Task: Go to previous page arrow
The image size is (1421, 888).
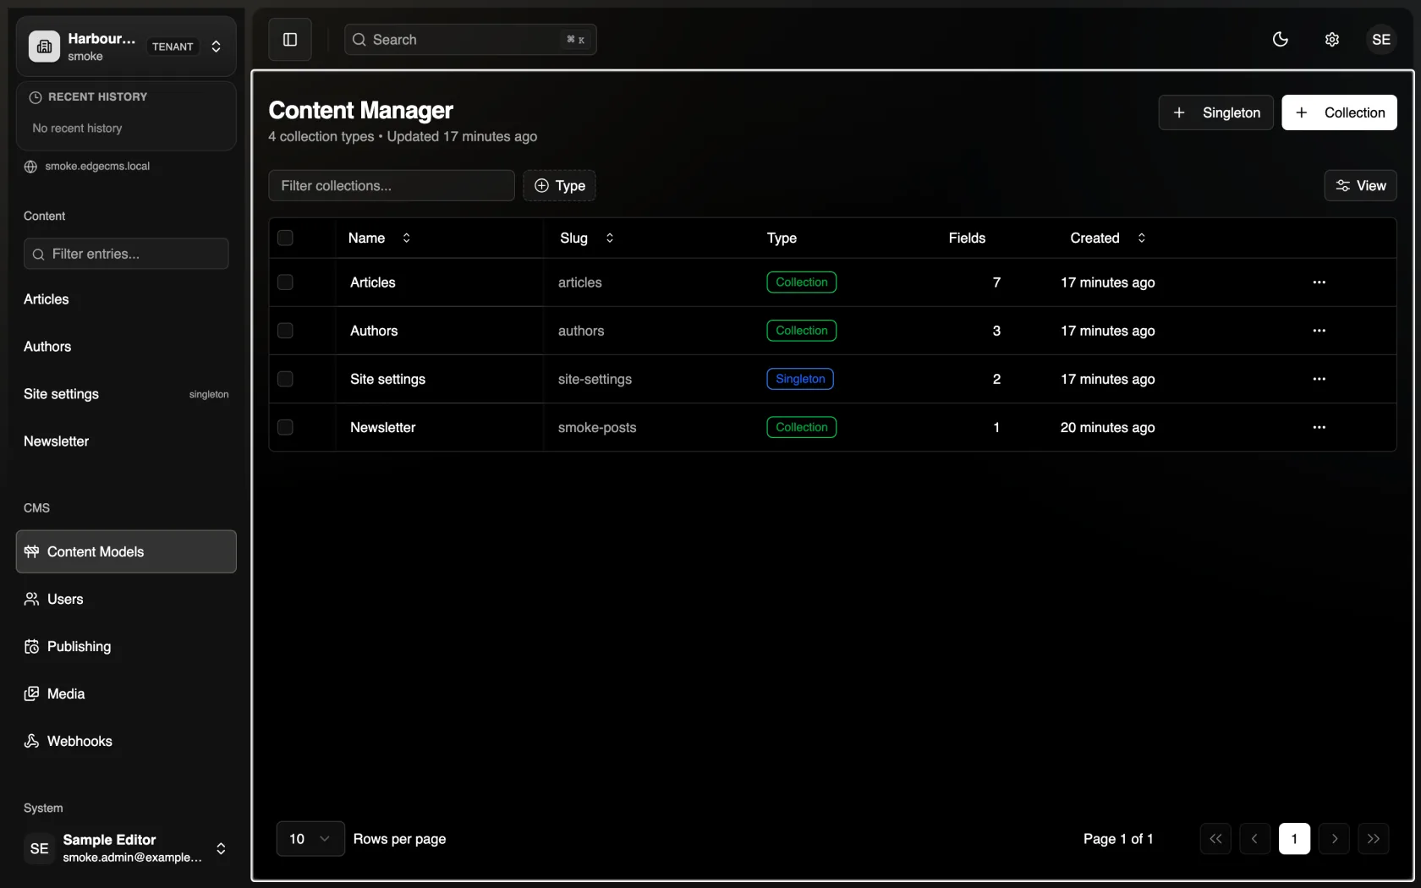Action: coord(1255,839)
